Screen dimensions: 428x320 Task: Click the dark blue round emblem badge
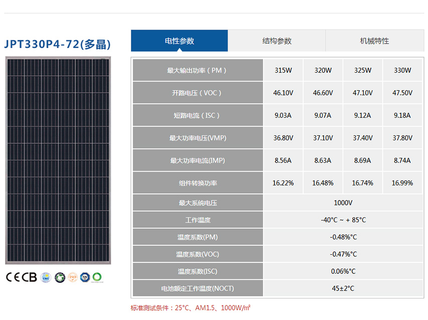click(x=60, y=277)
